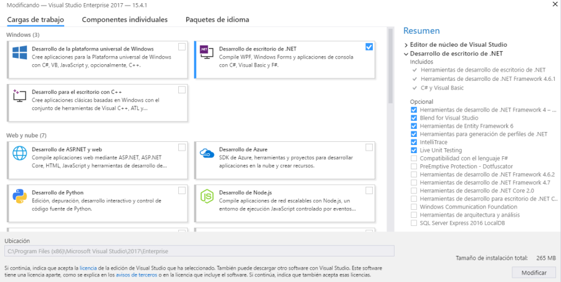The image size is (561, 282).
Task: Expand Editor de núcleo de Visual Studio
Action: 406,45
